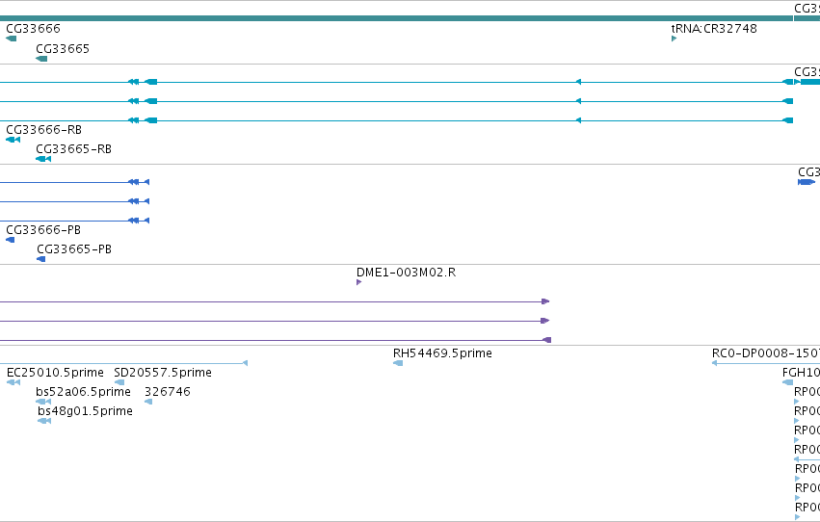Click the RC0-DP0008 feature label

pos(766,353)
